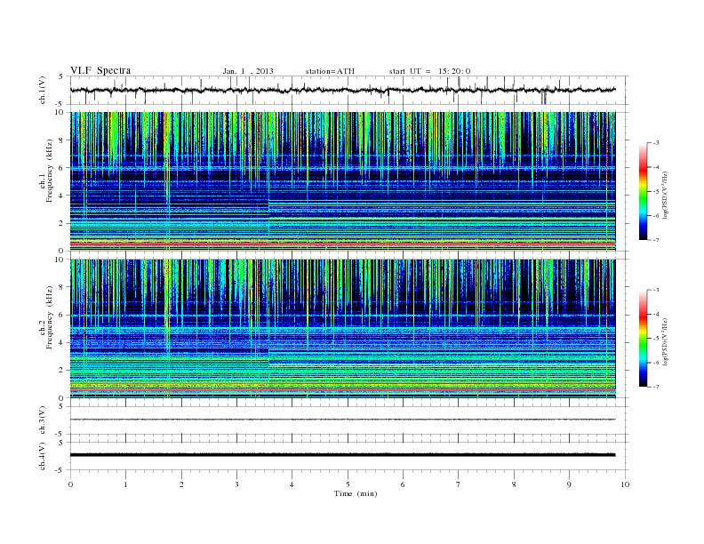Click the ch.3 voltage trace line

pyautogui.click(x=342, y=420)
